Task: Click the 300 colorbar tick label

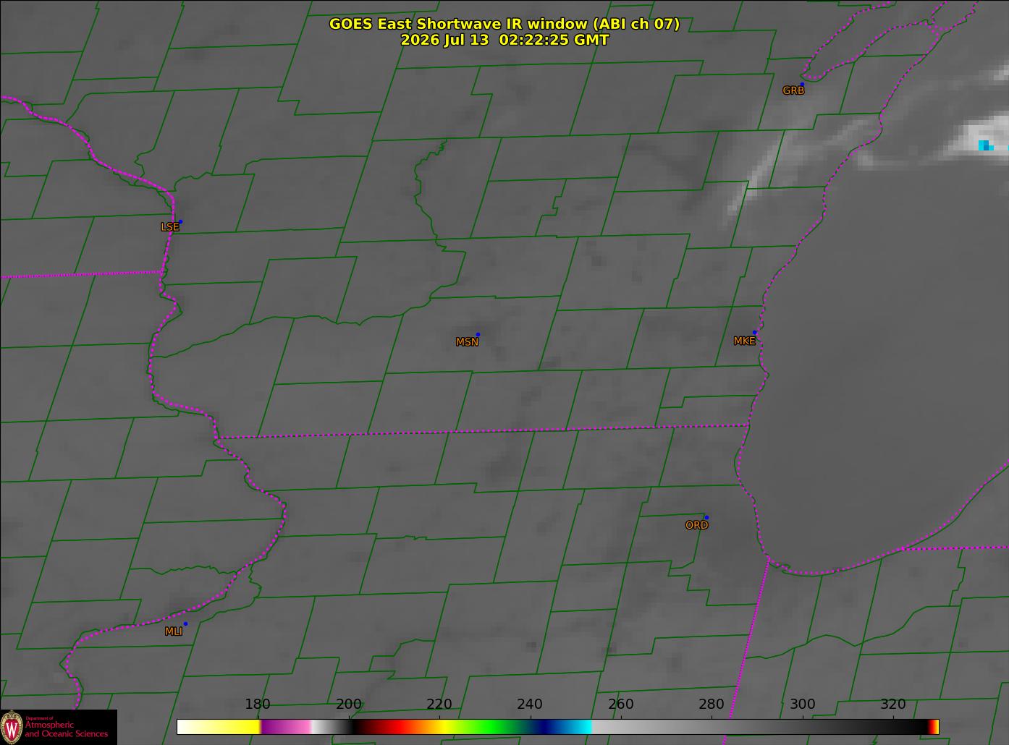Action: click(802, 704)
